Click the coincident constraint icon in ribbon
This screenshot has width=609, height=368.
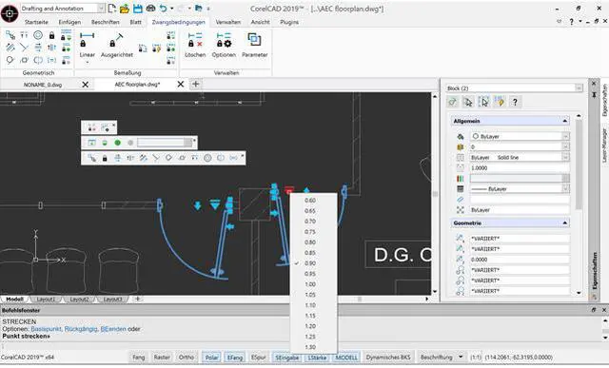10,35
